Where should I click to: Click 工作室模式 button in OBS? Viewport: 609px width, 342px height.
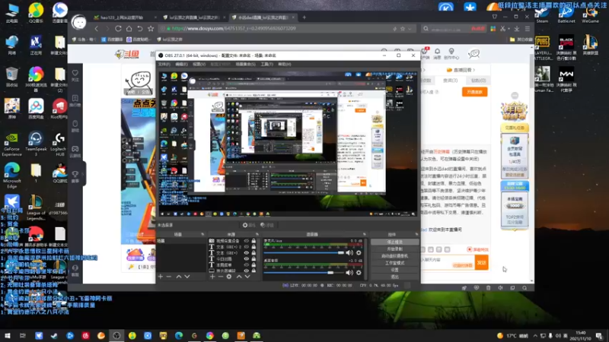tap(394, 263)
